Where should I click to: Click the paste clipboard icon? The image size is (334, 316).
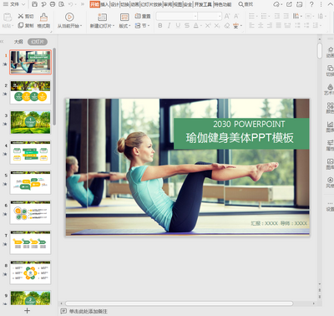click(x=8, y=18)
